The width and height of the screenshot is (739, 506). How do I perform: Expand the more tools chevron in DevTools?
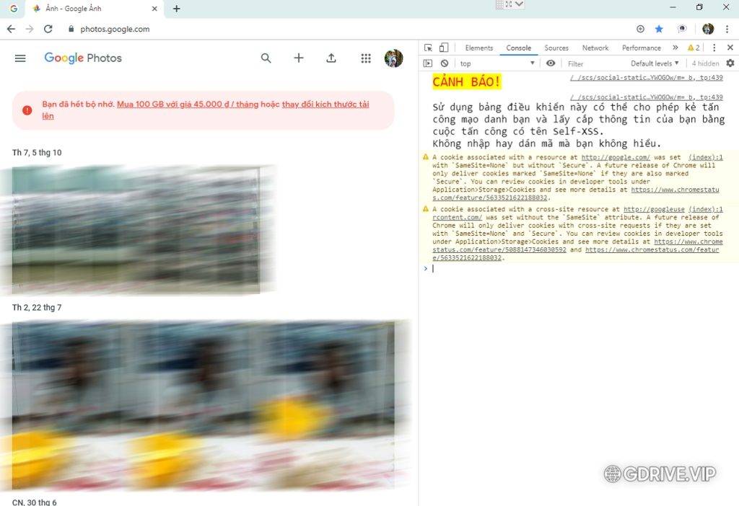(x=675, y=48)
